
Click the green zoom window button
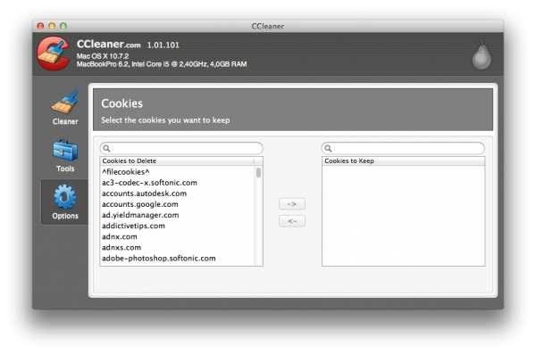(x=63, y=26)
